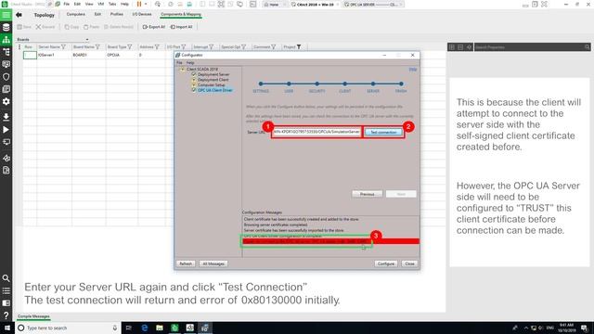Click the Windows Start button

pyautogui.click(x=7, y=328)
